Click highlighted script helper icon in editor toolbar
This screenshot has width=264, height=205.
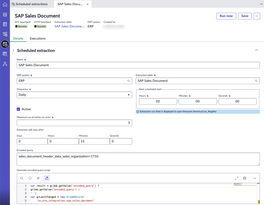point(47,178)
